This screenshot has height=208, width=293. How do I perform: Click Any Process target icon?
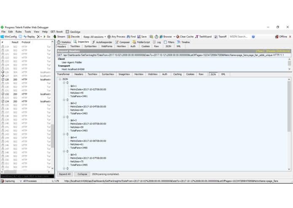[x=109, y=37]
